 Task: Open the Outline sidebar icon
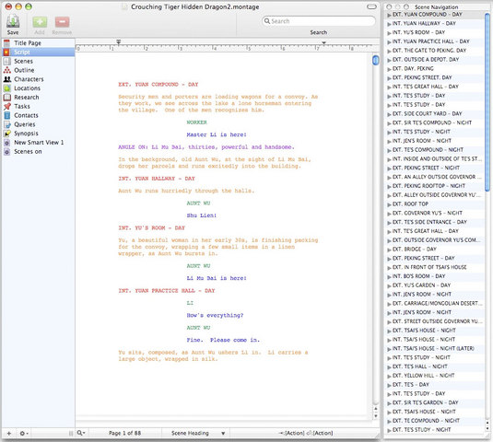coord(6,70)
